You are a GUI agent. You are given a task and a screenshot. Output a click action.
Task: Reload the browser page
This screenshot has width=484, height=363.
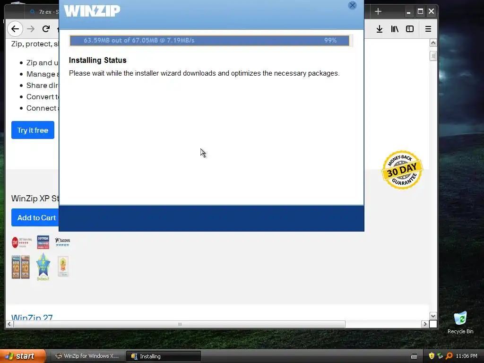tap(46, 29)
